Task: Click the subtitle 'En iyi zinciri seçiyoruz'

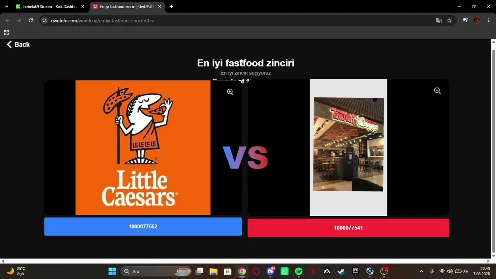Action: 246,73
